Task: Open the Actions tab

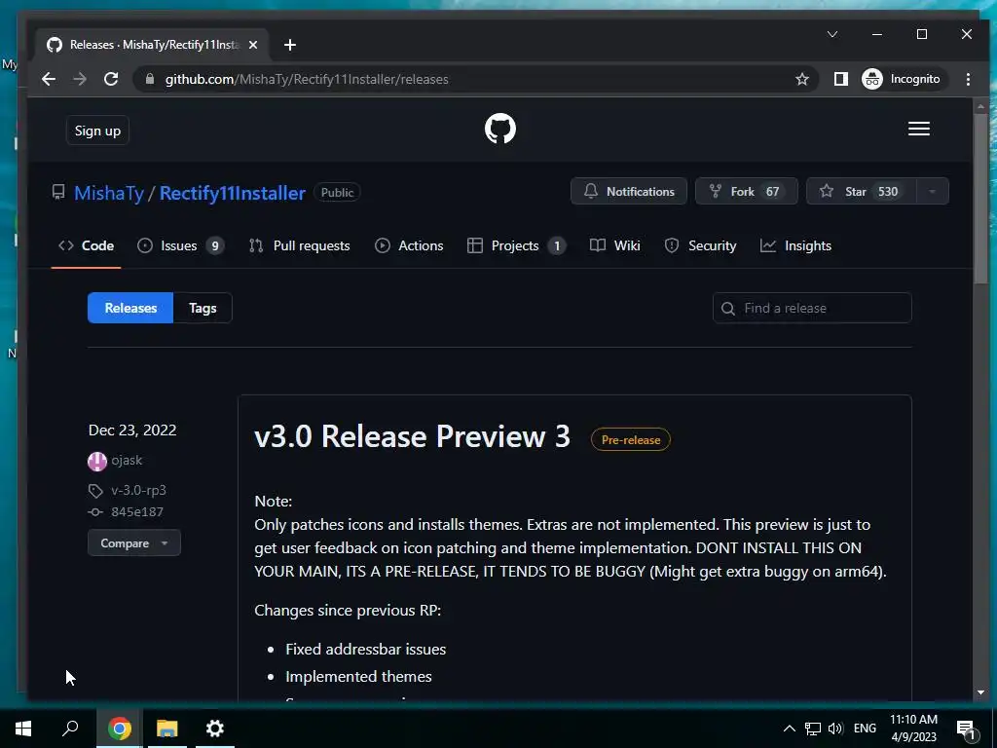Action: click(409, 245)
